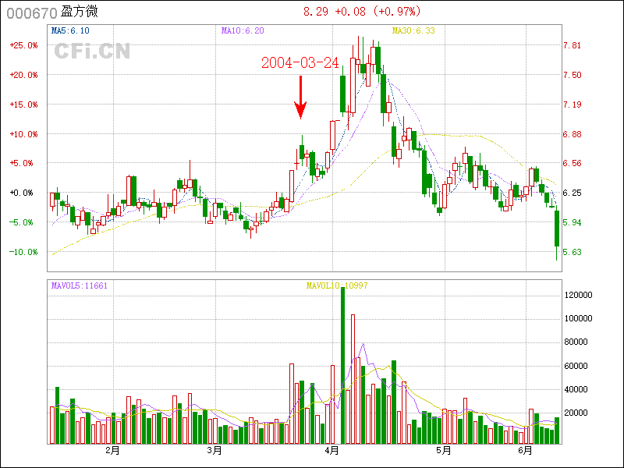Select the 2004-03-24 date annotation

click(x=300, y=63)
